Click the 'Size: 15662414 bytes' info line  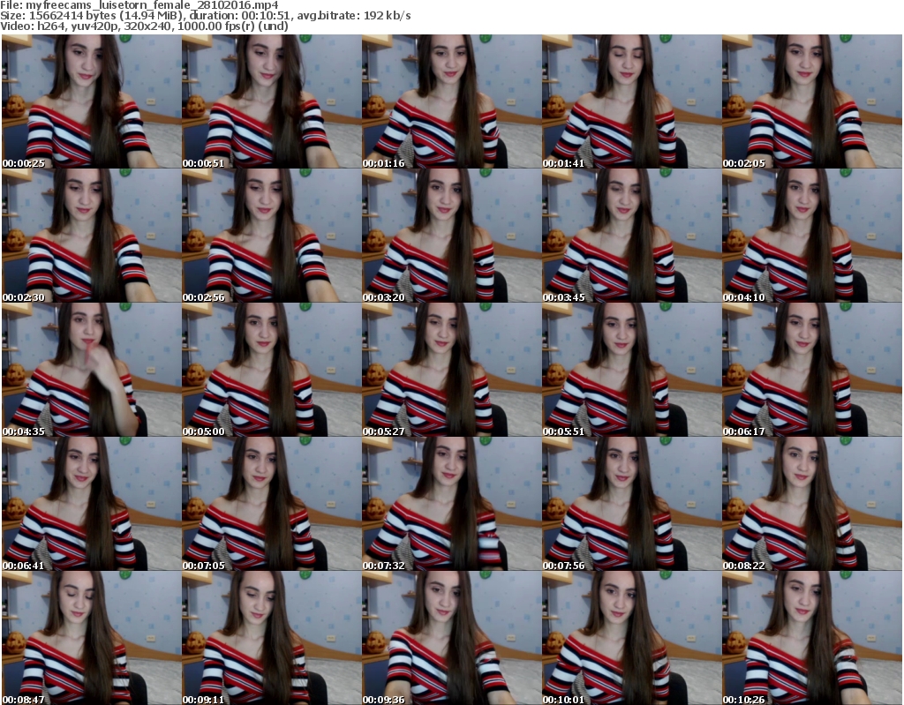point(205,16)
